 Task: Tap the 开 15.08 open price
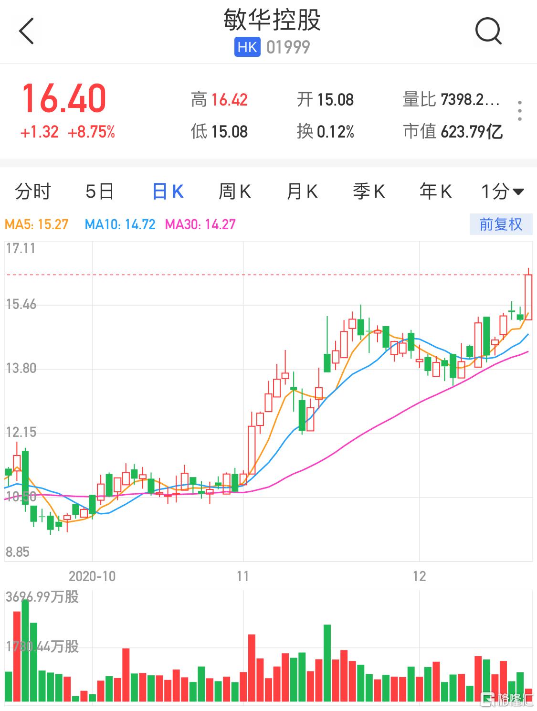click(326, 100)
